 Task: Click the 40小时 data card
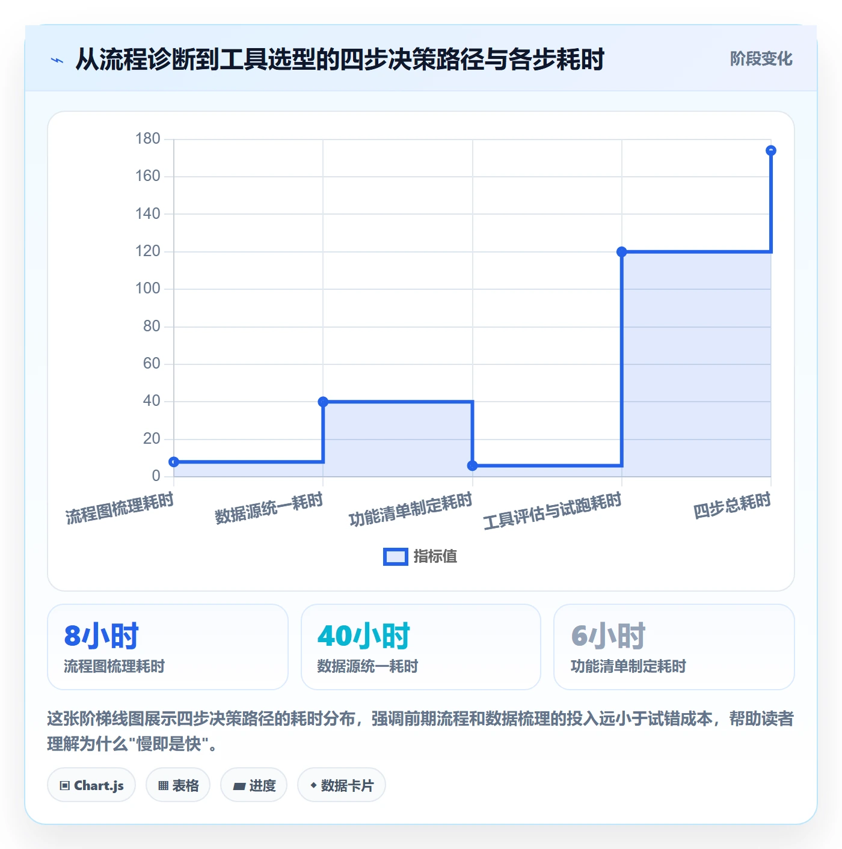click(x=421, y=647)
